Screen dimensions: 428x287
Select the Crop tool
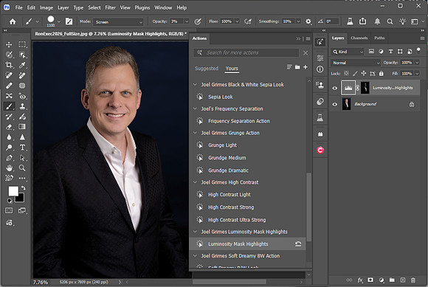(9, 65)
